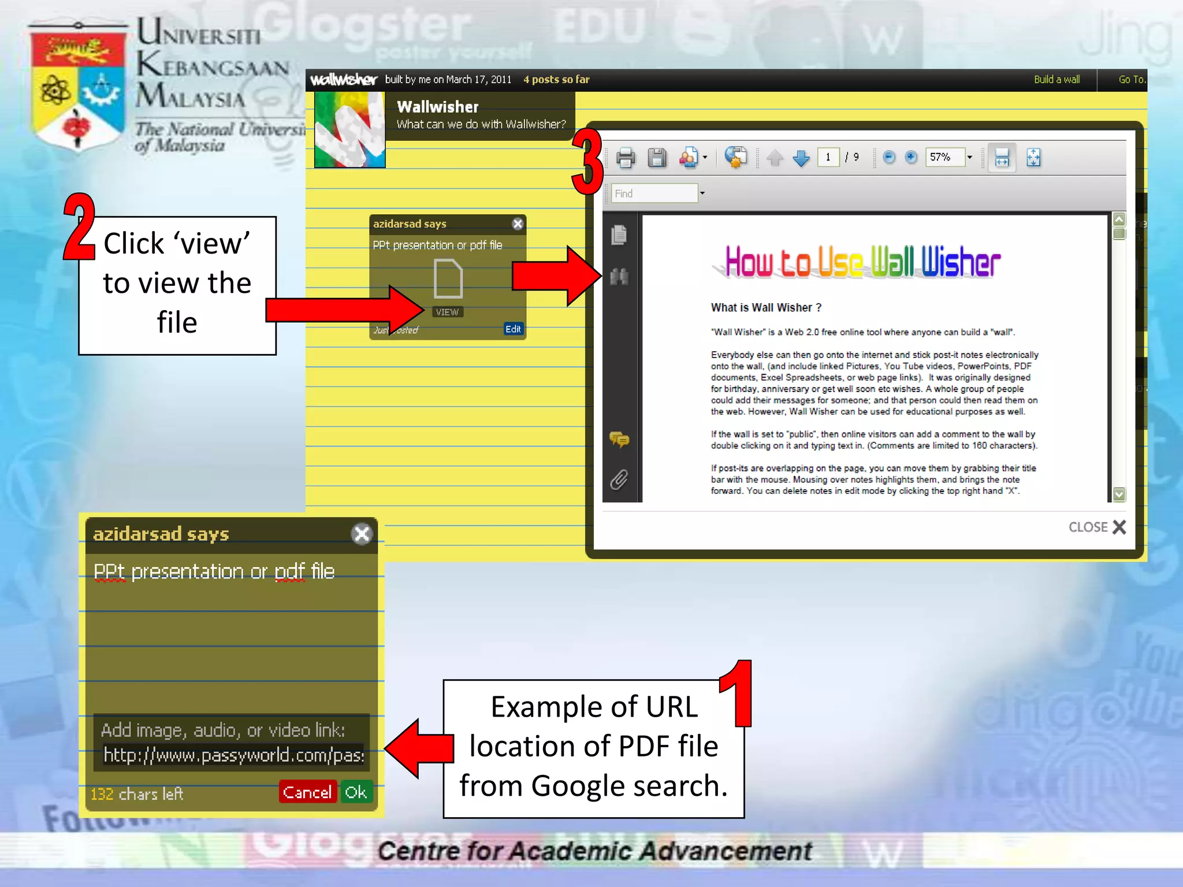Open the dropdown arrow beside share icon
1183x887 pixels.
(705, 158)
